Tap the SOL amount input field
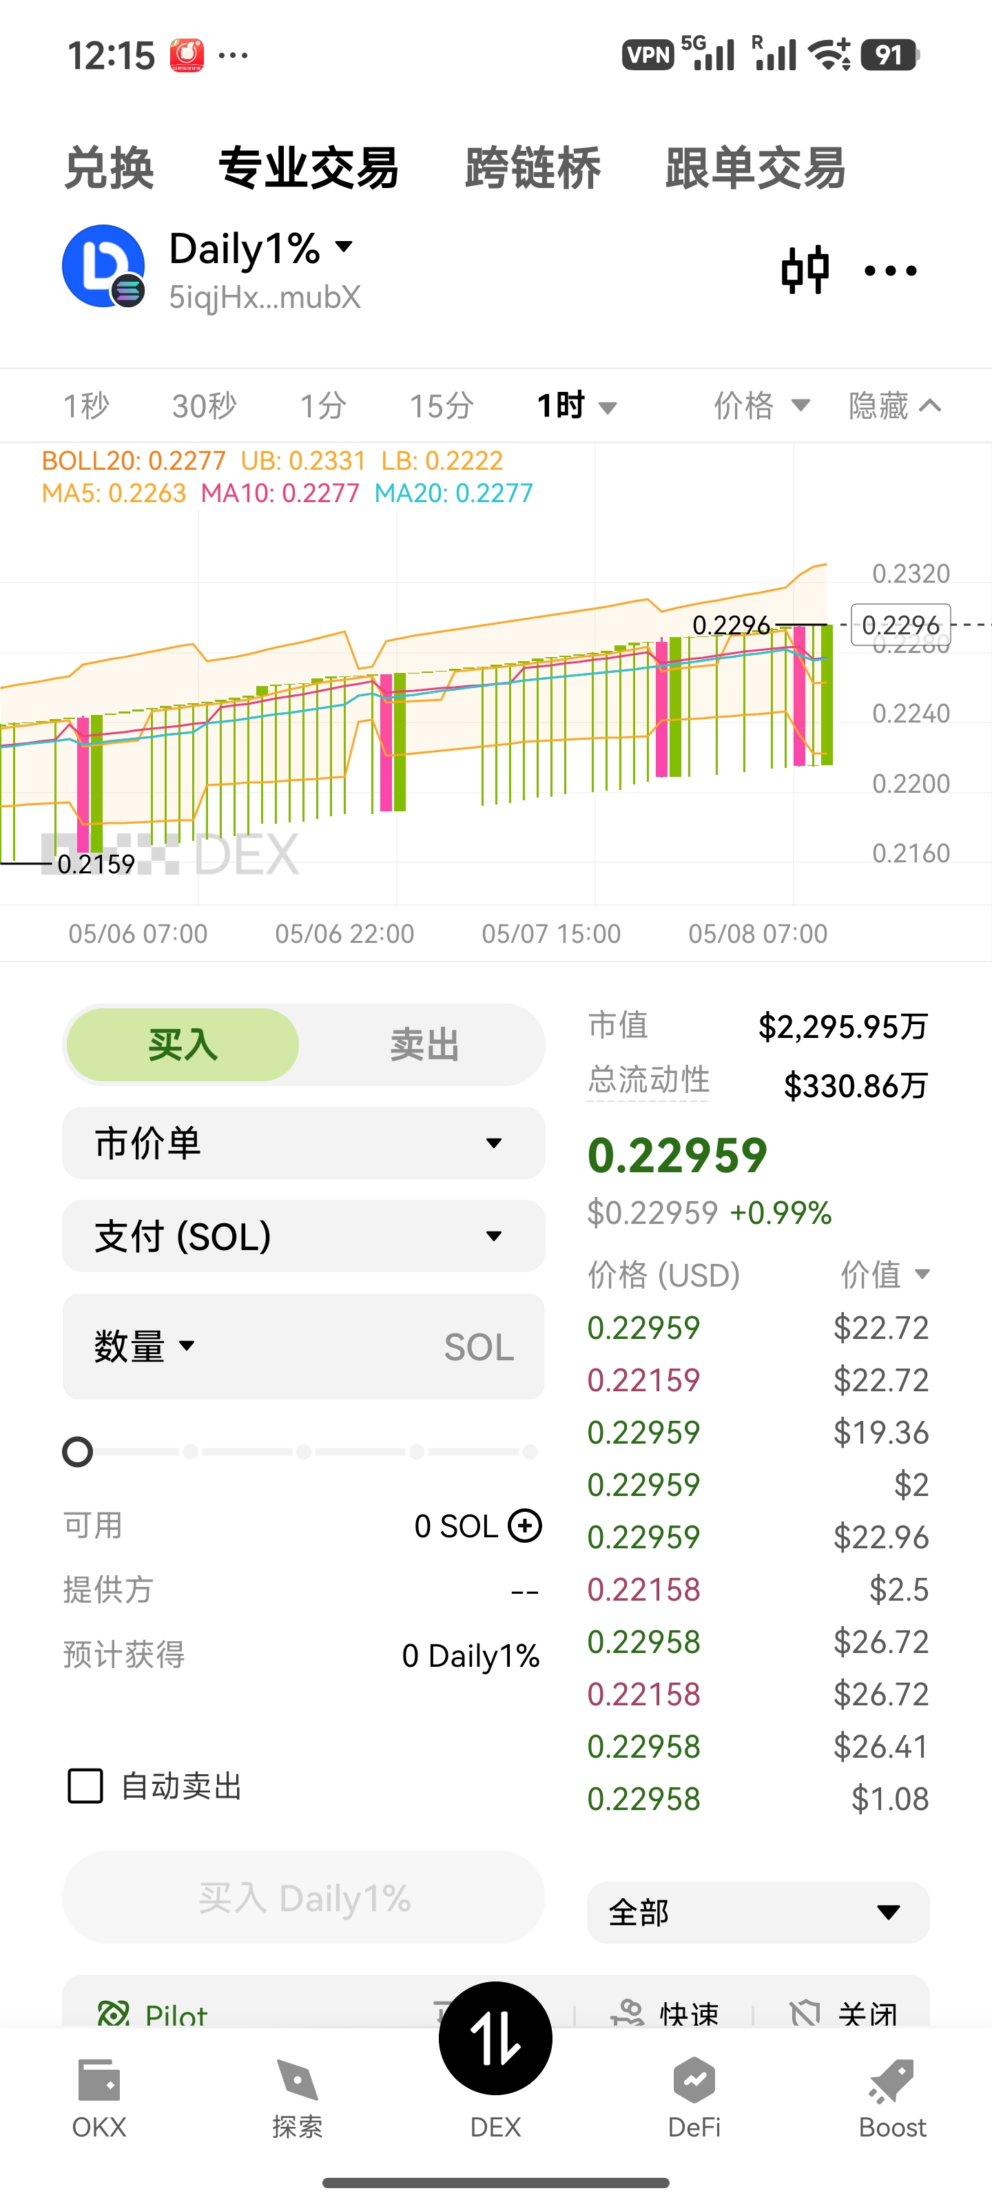The width and height of the screenshot is (992, 2204). click(303, 1347)
